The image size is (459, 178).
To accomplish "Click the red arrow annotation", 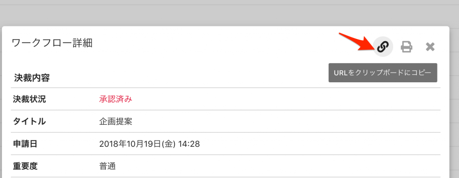I will tap(355, 41).
